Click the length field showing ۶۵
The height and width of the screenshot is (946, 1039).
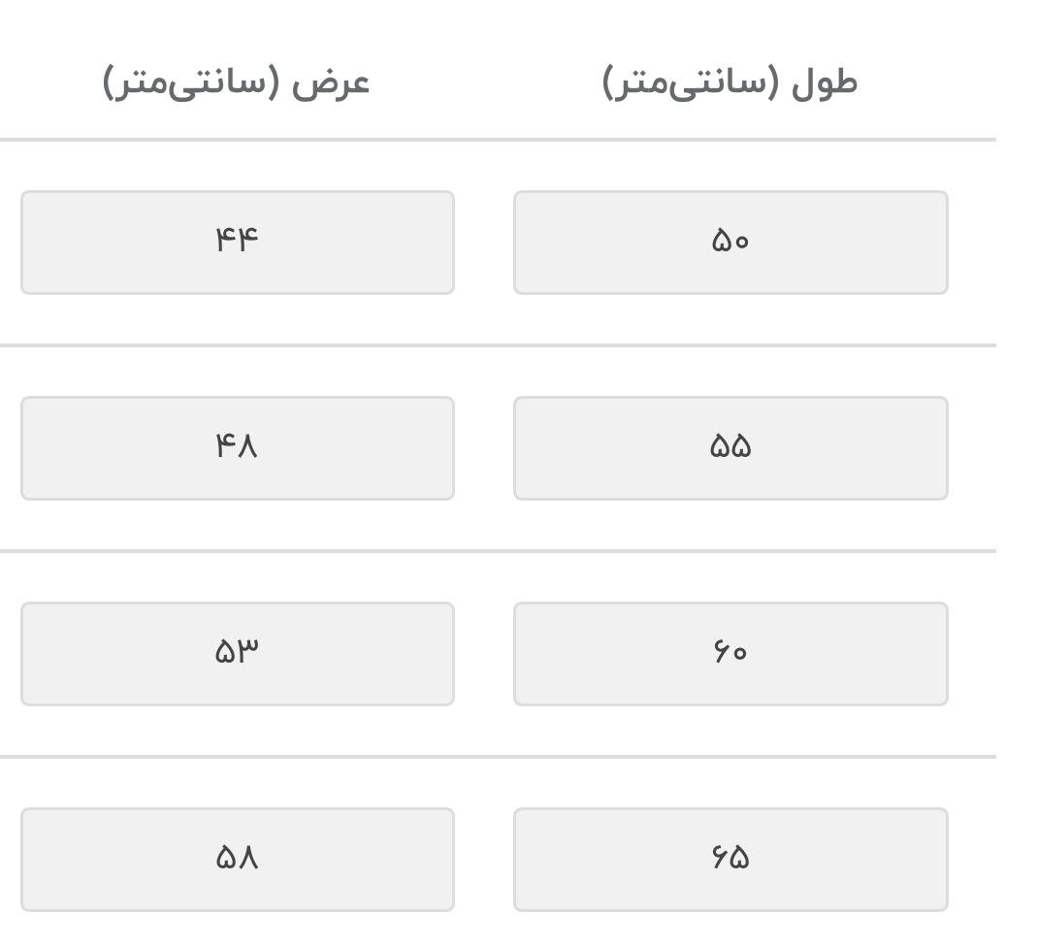point(730,860)
